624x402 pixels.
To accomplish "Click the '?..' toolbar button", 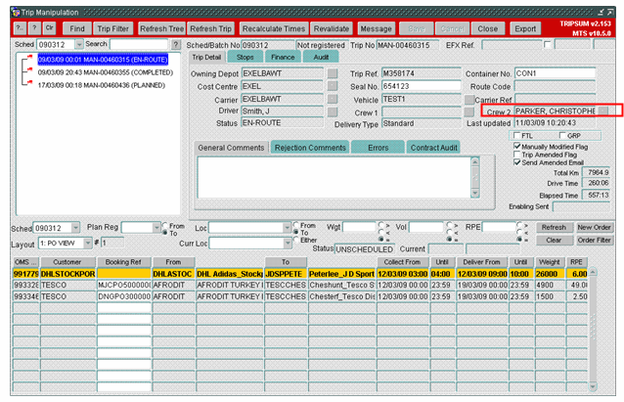I will (20, 28).
